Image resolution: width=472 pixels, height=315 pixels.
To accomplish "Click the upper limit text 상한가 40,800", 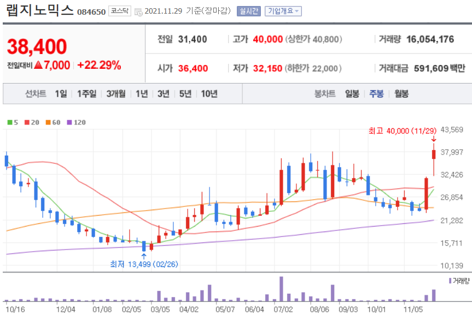I will click(x=313, y=39).
